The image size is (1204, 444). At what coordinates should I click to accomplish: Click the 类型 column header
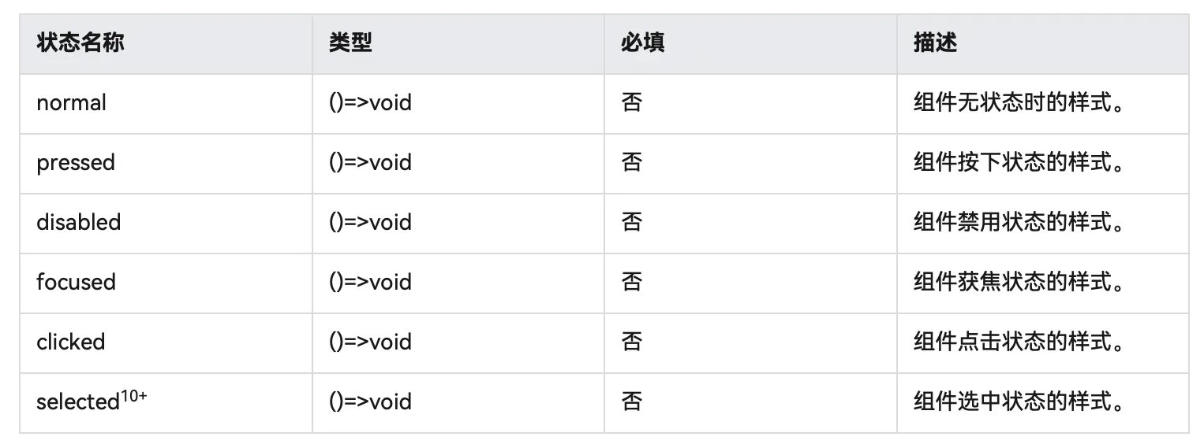350,43
